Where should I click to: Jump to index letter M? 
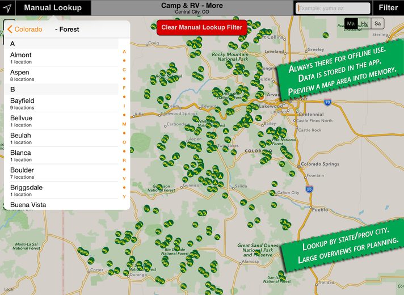pyautogui.click(x=124, y=124)
